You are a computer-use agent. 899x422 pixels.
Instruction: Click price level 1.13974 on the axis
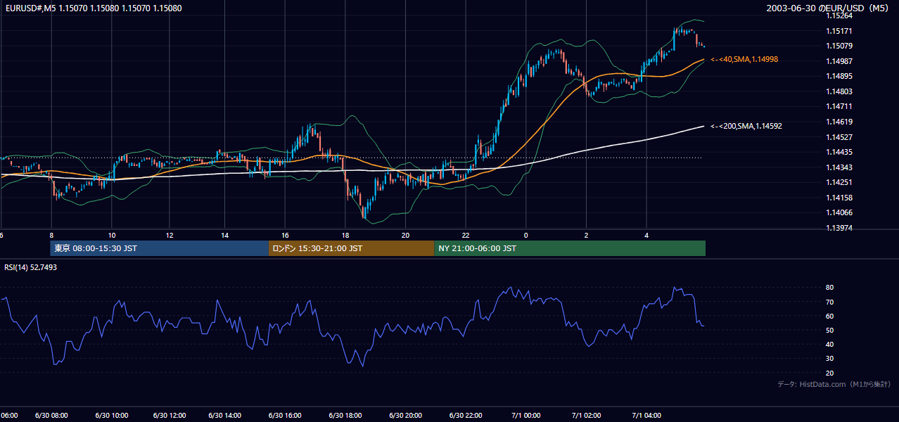[x=839, y=228]
